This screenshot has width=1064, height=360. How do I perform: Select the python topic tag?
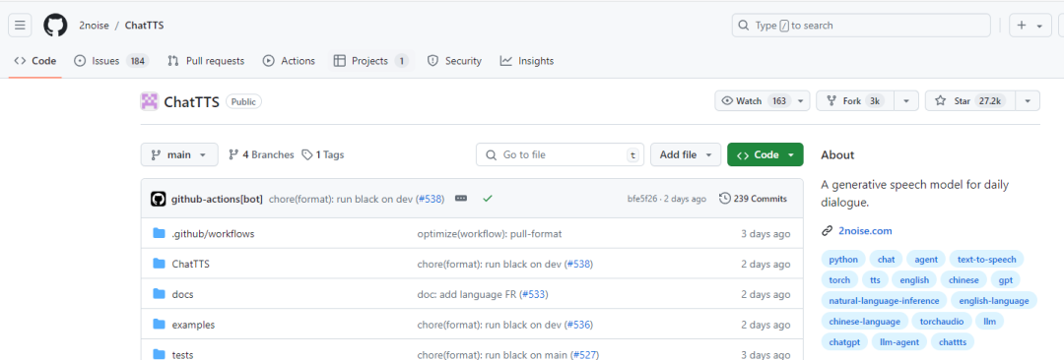843,259
